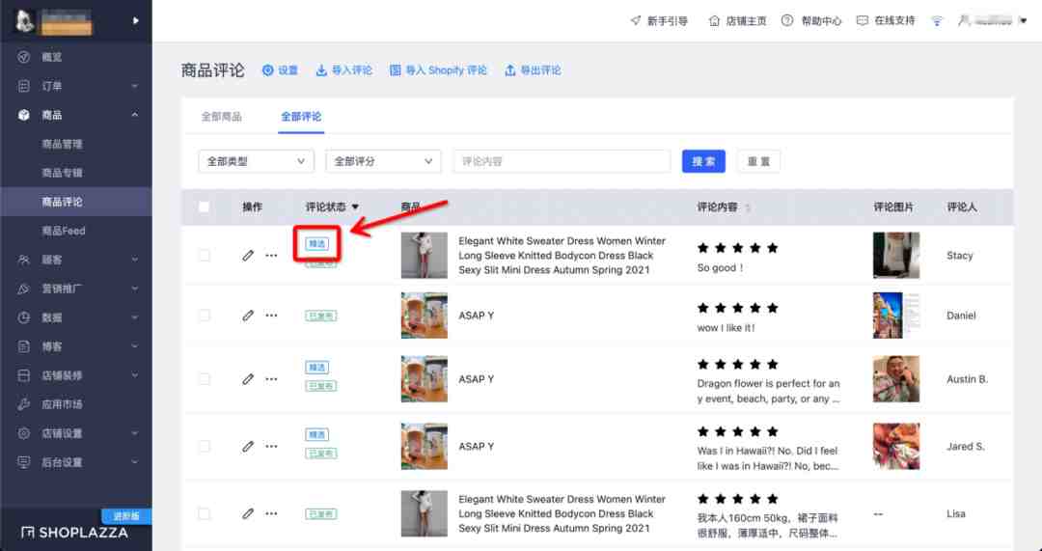This screenshot has height=551, width=1042.
Task: Tick the checkbox for Austin B.'s review row
Action: [204, 379]
